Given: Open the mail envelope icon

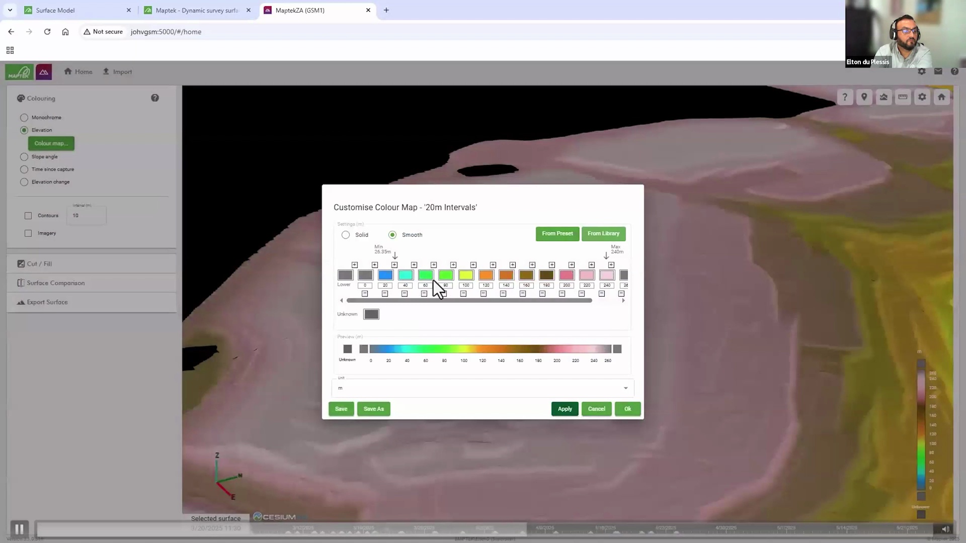Looking at the screenshot, I should pyautogui.click(x=938, y=72).
